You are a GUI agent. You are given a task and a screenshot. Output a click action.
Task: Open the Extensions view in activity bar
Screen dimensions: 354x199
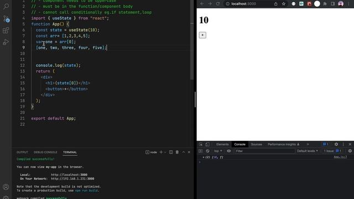point(6,30)
